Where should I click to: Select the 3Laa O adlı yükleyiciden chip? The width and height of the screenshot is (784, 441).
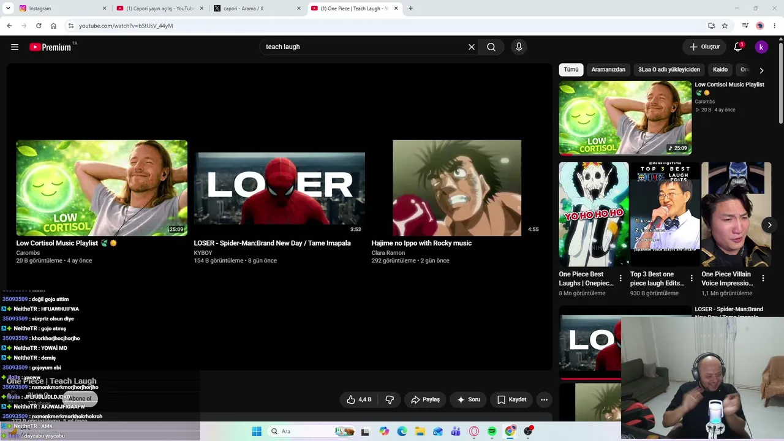tap(669, 70)
